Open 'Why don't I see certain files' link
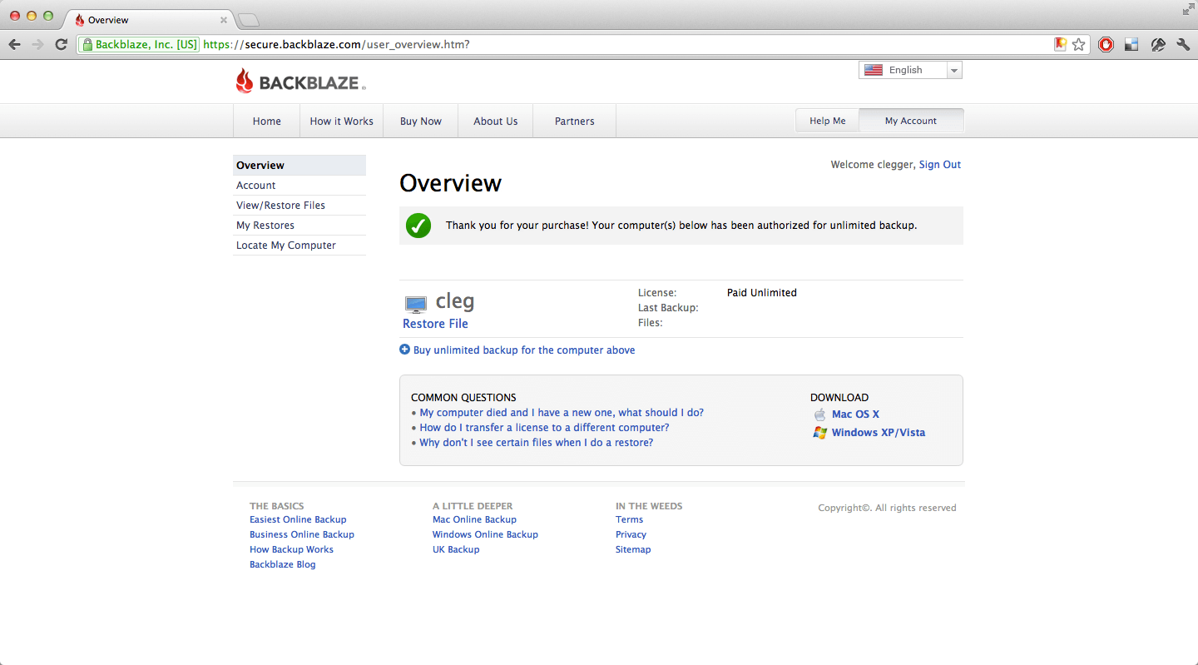 pyautogui.click(x=536, y=442)
